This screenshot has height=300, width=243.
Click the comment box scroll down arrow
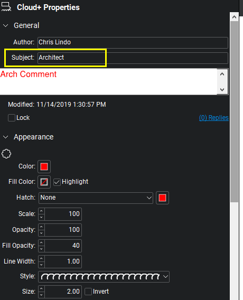222,90
